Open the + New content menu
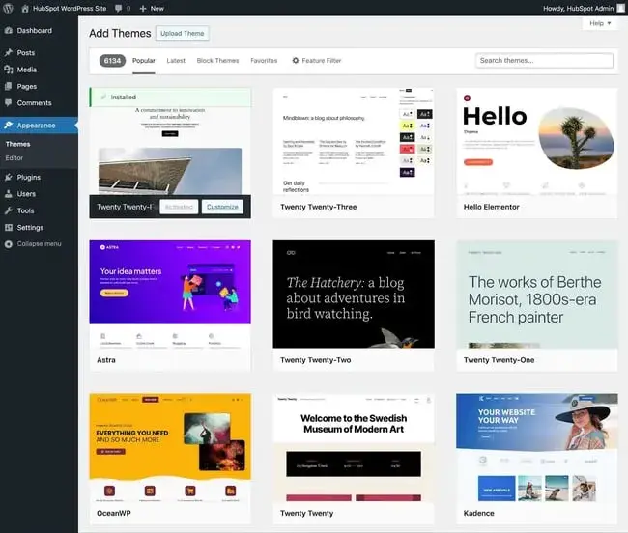Viewport: 628px width, 533px height. click(150, 8)
